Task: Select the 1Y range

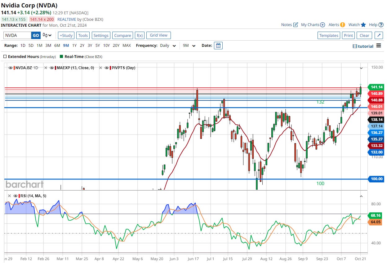Action: point(74,46)
